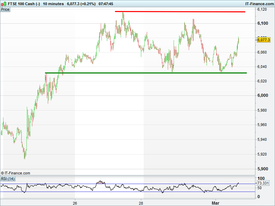The width and height of the screenshot is (275, 206).
Task: Click the 6,000 level on price axis
Action: [x=263, y=95]
